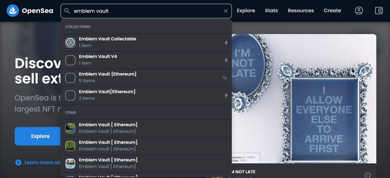Click the info icon below the featured artwork
The height and width of the screenshot is (178, 390).
(x=368, y=176)
